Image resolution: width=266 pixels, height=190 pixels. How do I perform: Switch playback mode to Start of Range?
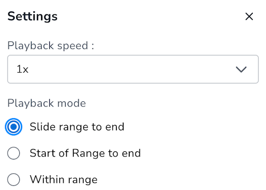(x=14, y=153)
